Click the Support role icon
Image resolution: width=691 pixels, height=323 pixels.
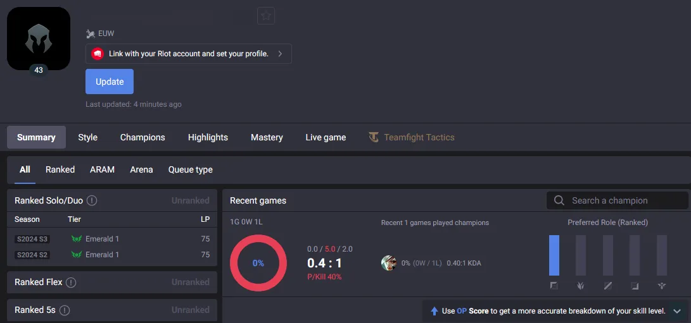pyautogui.click(x=661, y=286)
